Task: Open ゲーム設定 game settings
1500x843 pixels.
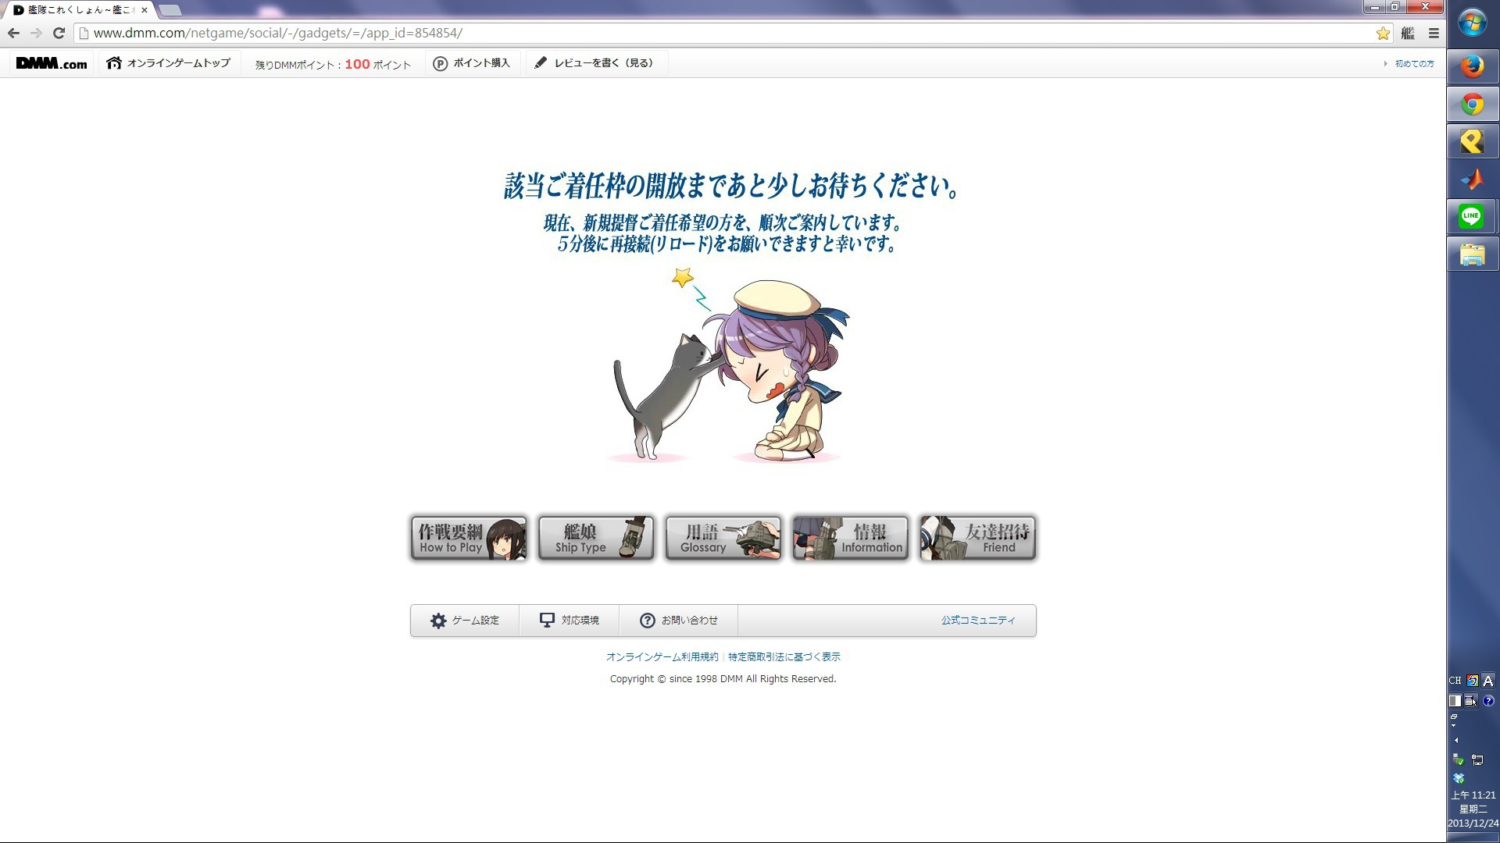Action: pos(465,621)
